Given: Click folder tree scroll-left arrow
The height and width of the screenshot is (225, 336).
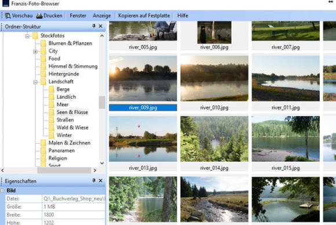Looking at the screenshot, I should (x=2, y=170).
